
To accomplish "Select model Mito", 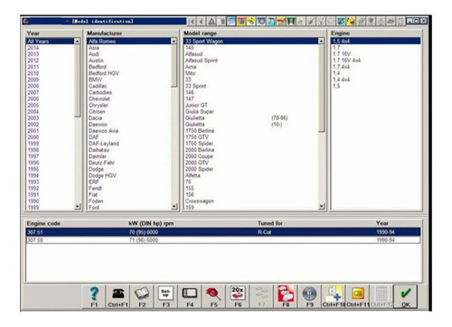I will (x=251, y=73).
